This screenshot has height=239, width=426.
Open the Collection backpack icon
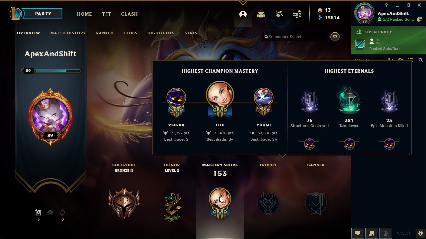click(x=261, y=14)
